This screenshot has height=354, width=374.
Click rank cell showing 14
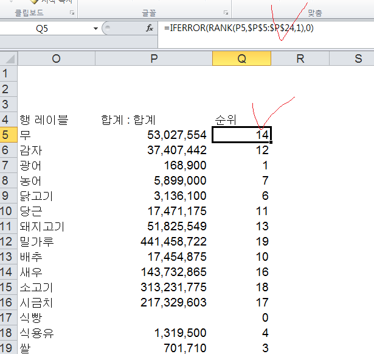[x=241, y=135]
